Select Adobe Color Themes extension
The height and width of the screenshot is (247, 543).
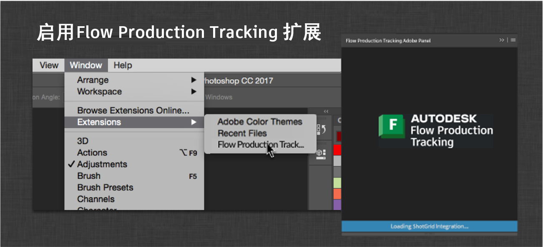click(260, 122)
